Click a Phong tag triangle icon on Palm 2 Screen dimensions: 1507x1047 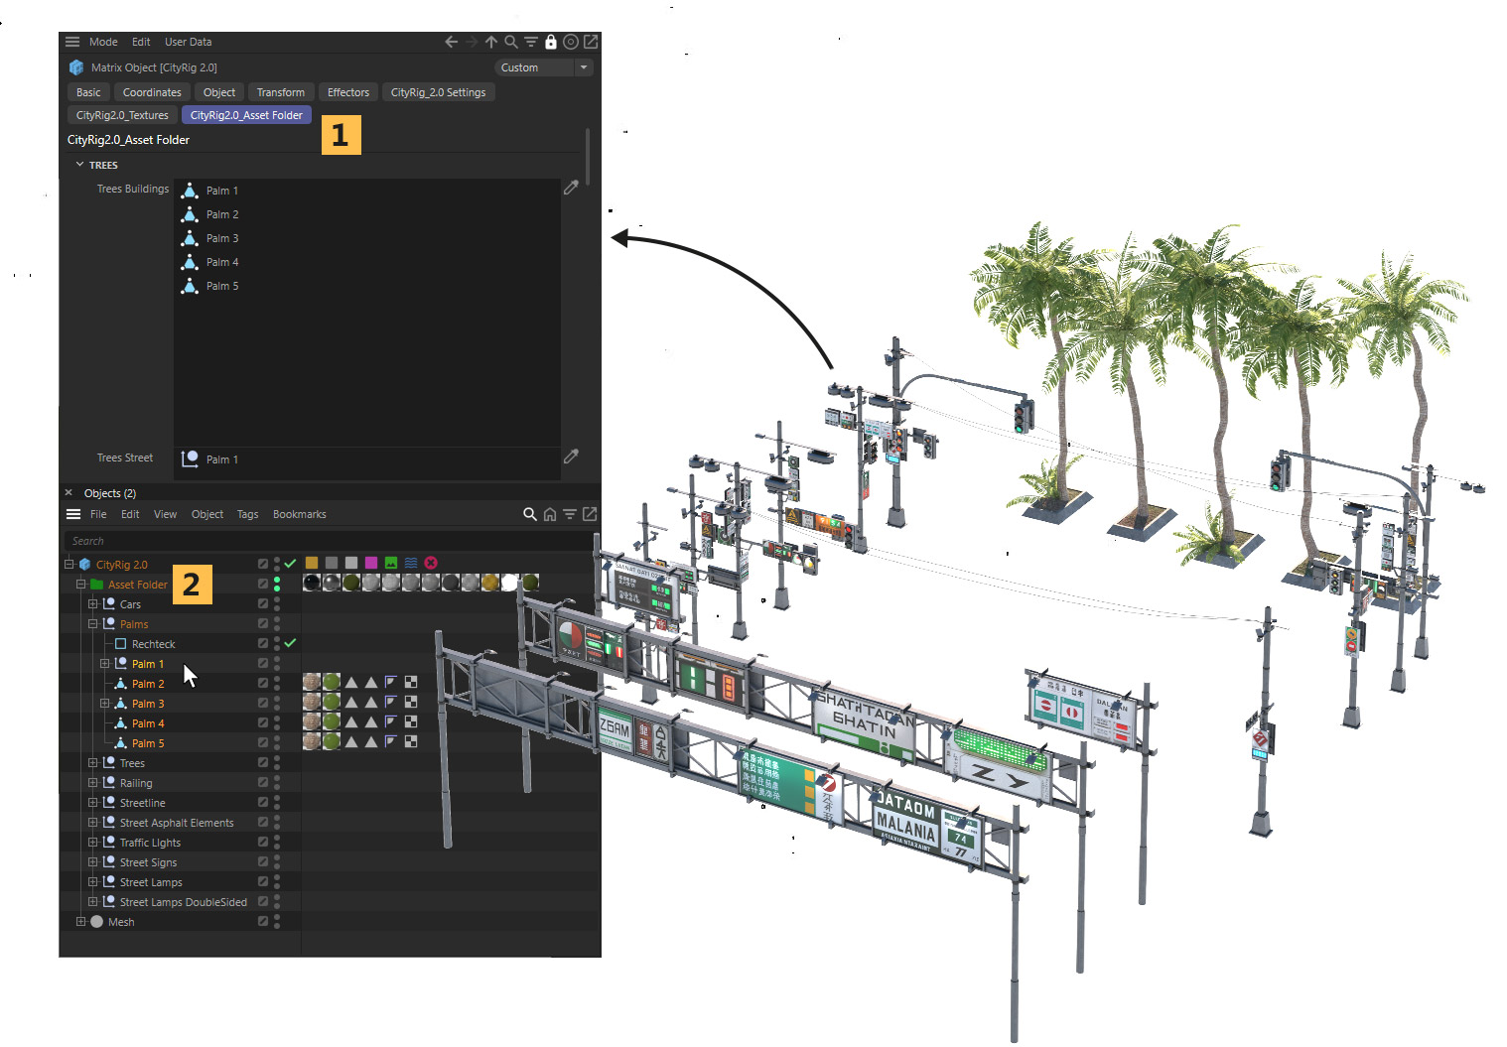[x=353, y=682]
